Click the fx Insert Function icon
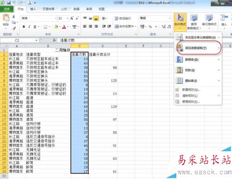 (54, 40)
